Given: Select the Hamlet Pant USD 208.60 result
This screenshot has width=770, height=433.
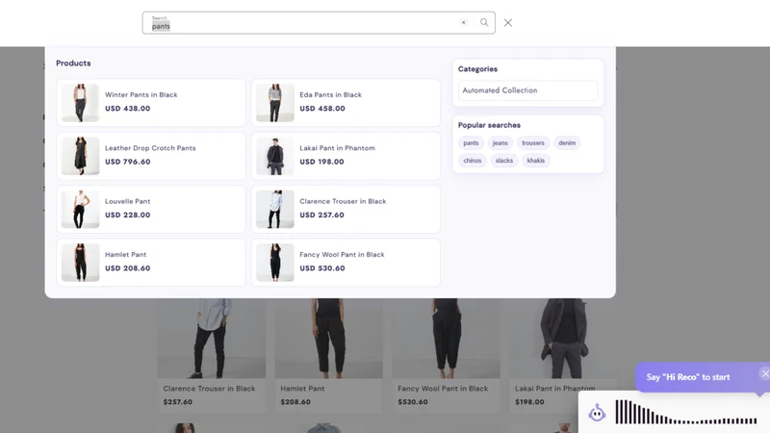Looking at the screenshot, I should (x=151, y=263).
